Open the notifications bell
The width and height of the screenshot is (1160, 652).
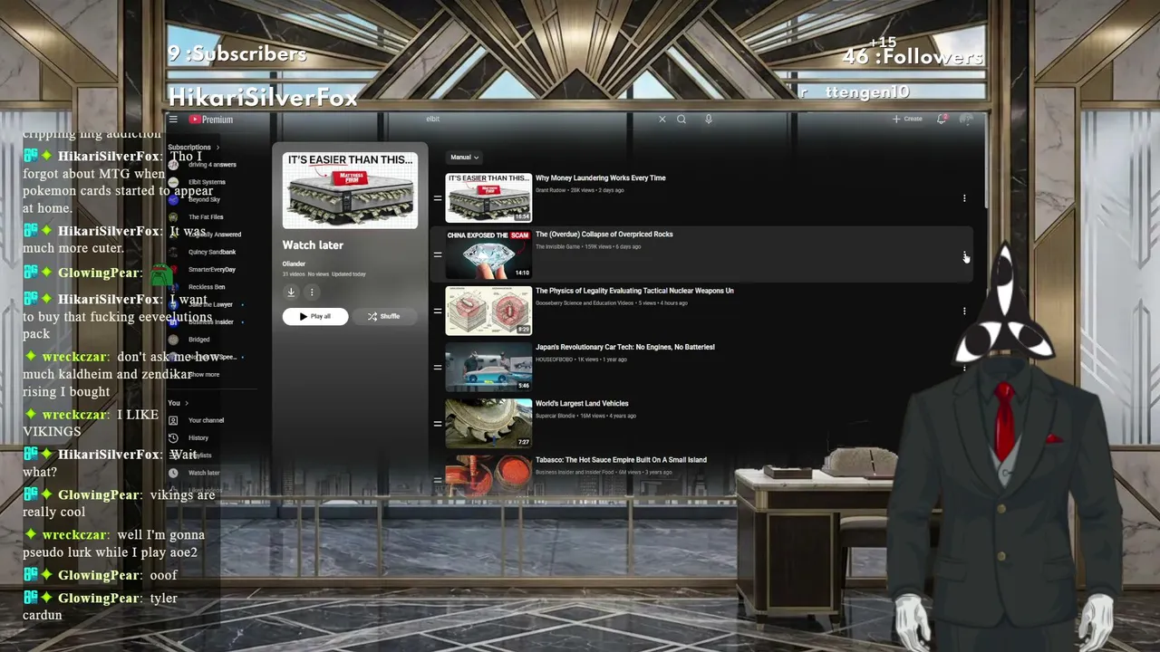pos(942,120)
